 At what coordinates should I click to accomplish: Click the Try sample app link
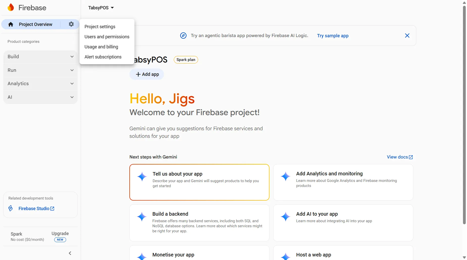pos(333,36)
